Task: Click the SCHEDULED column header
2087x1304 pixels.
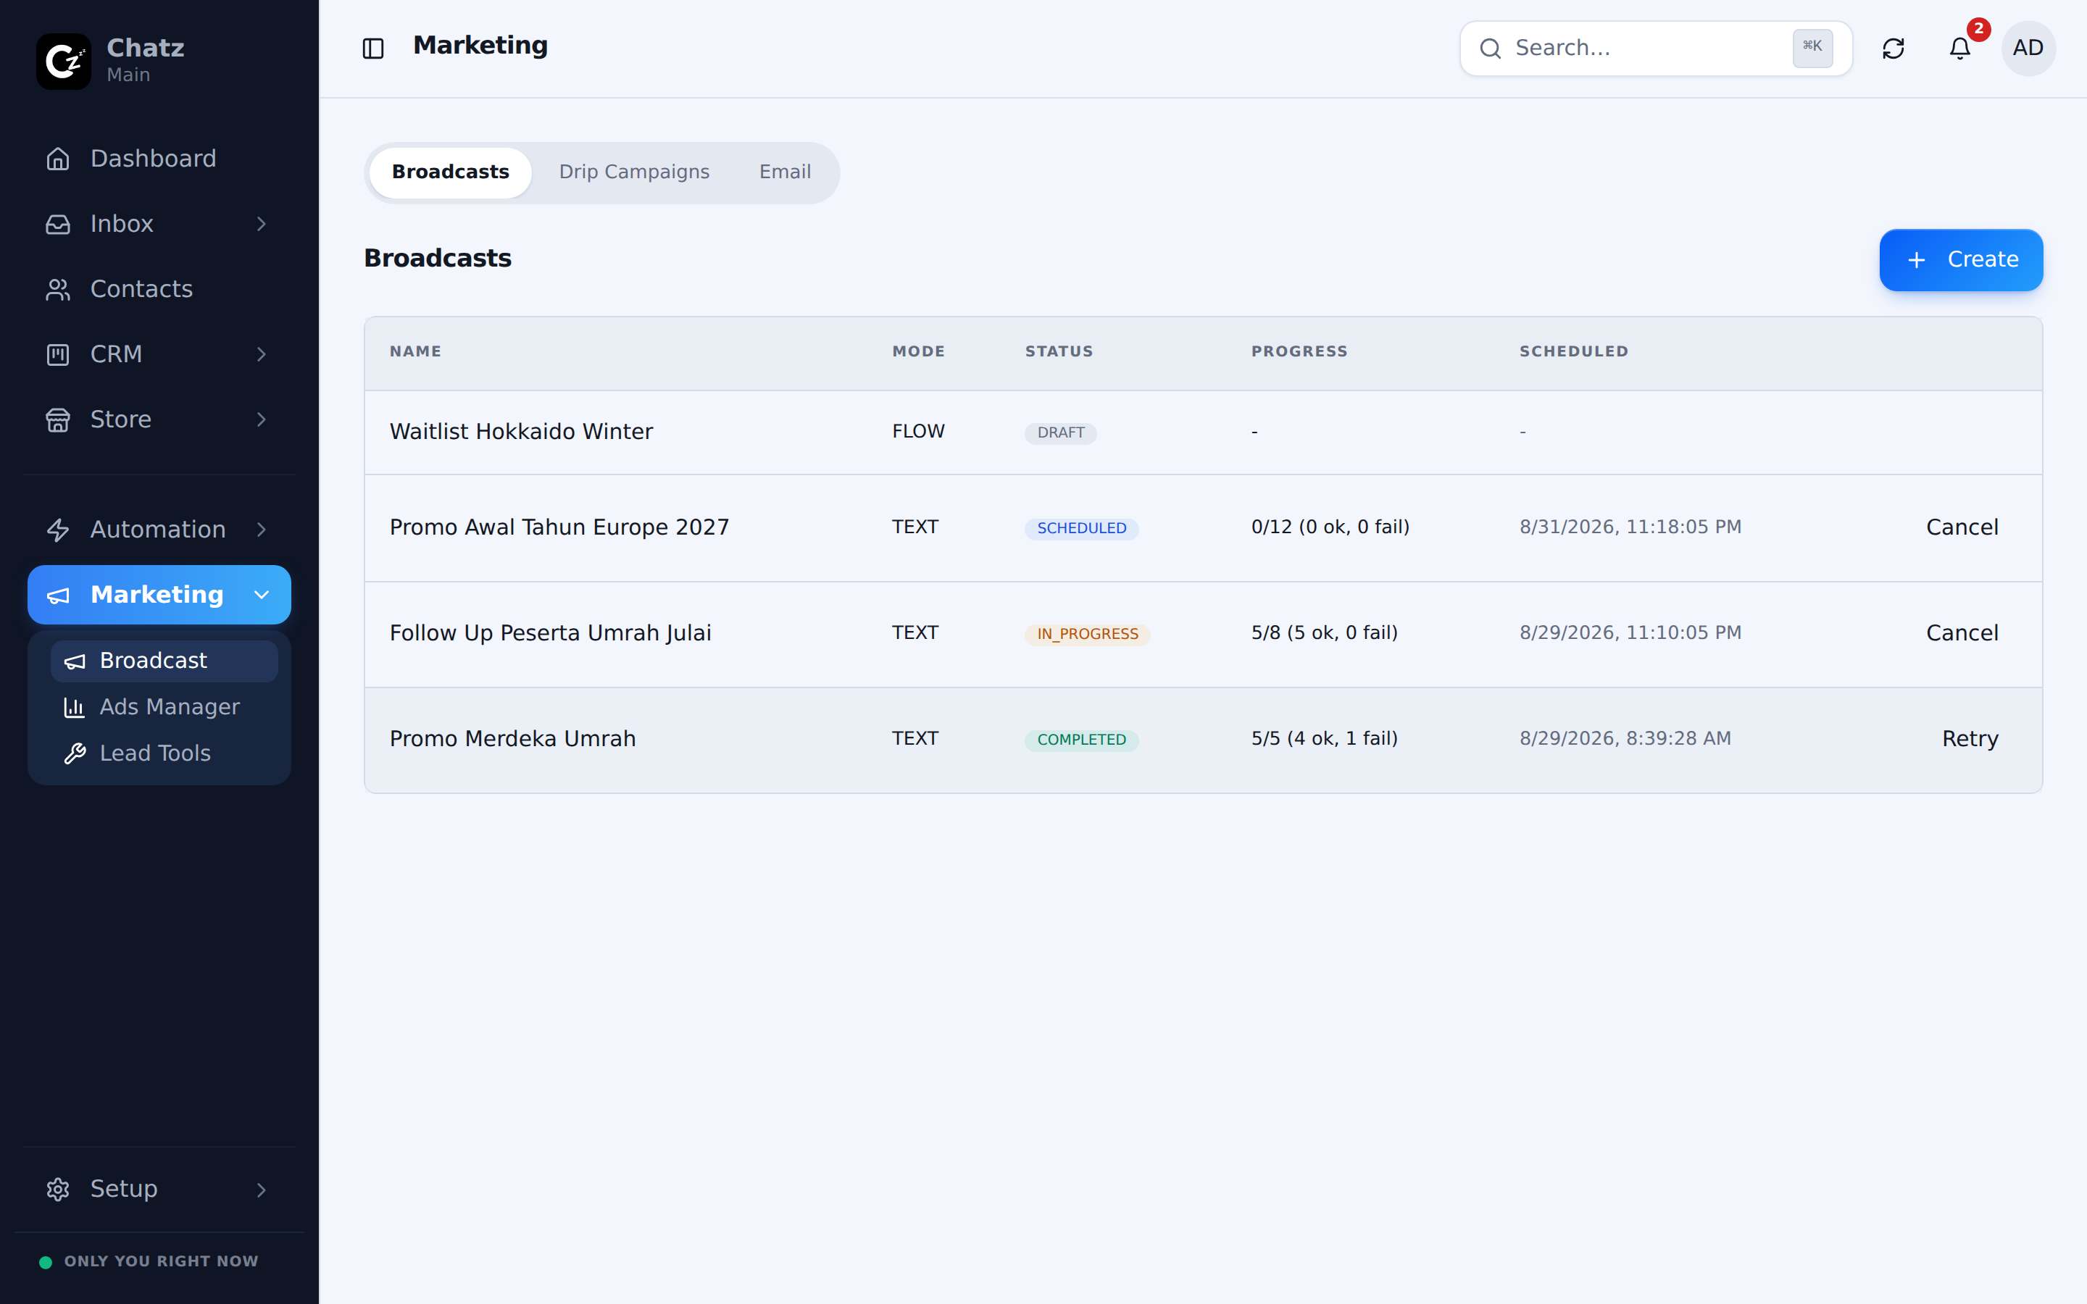Action: point(1573,352)
